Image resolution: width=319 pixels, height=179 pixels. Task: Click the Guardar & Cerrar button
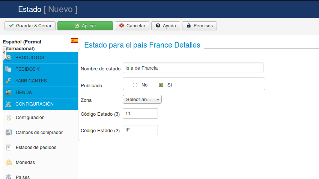click(30, 26)
